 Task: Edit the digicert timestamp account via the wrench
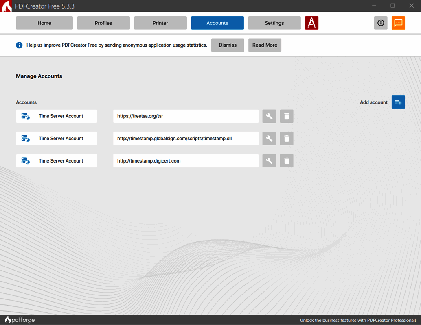(x=269, y=161)
